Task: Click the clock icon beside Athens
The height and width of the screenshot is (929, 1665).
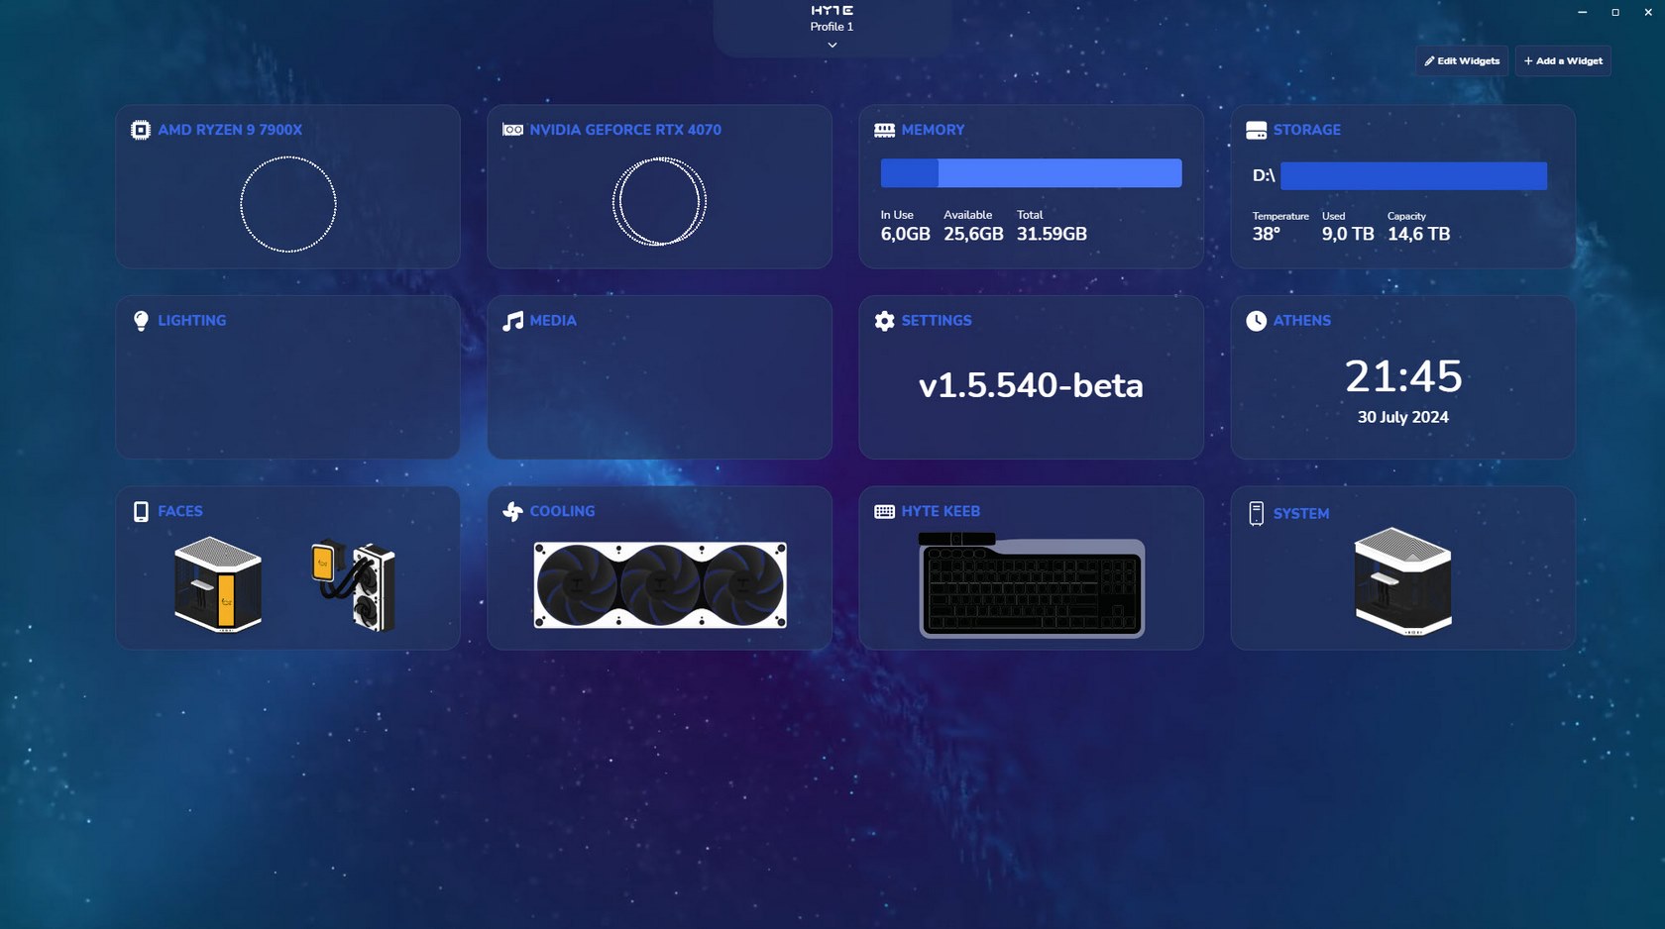Action: [1256, 321]
